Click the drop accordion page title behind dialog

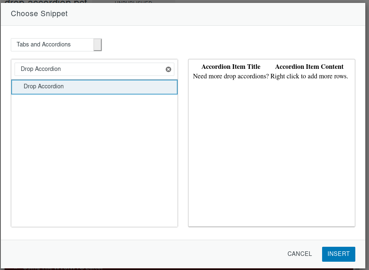click(46, 2)
